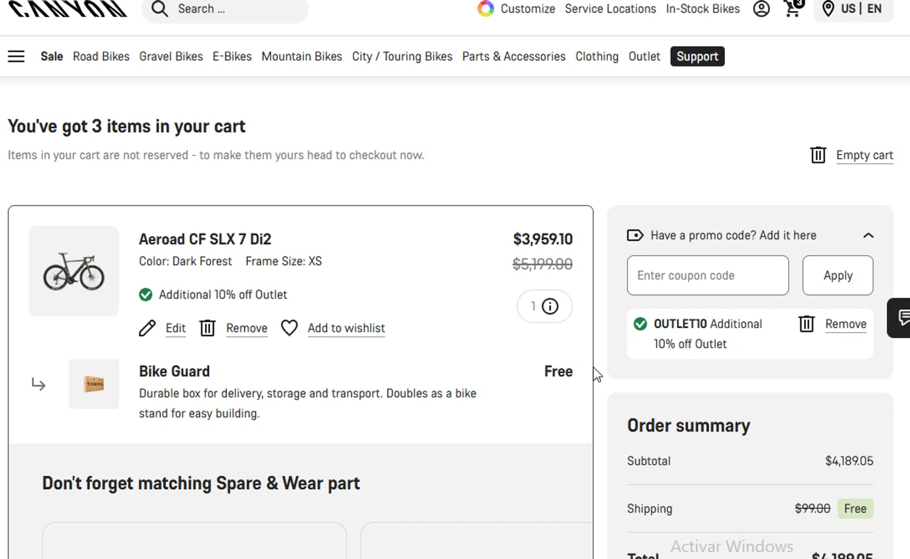This screenshot has height=559, width=910.
Task: Click the green check beside Additional 10% off
Action: click(x=146, y=295)
